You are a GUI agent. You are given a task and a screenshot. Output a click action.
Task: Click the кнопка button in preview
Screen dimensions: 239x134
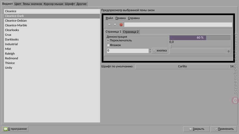[160, 50]
